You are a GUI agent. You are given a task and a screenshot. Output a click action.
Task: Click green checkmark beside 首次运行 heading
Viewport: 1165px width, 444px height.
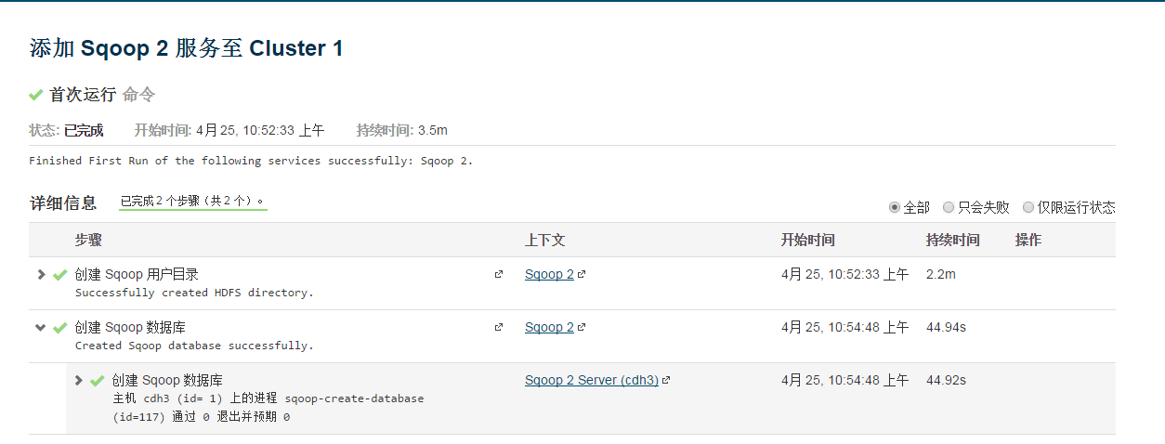pyautogui.click(x=36, y=95)
